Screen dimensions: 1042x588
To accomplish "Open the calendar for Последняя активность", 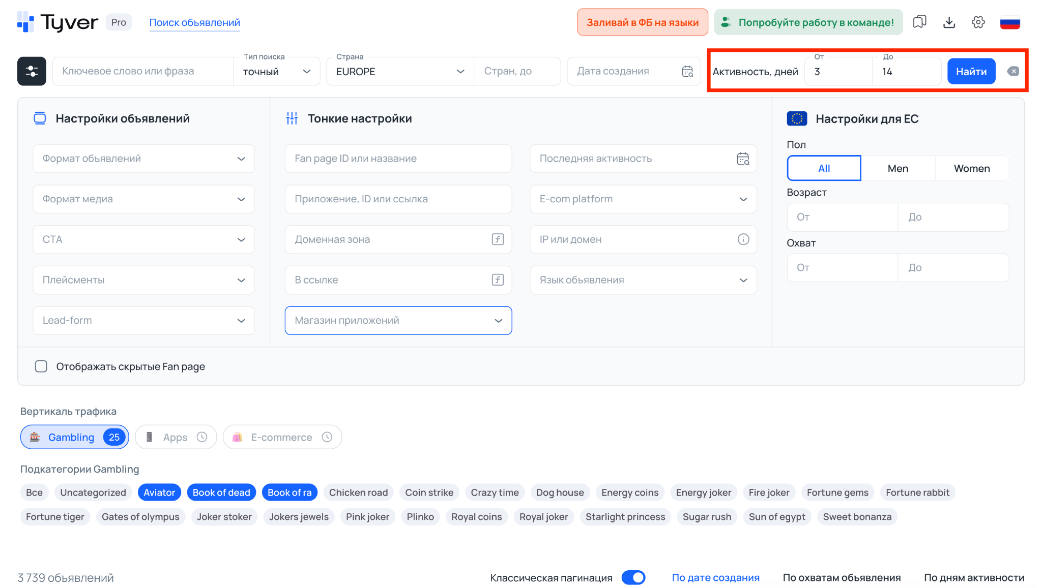I will click(743, 159).
